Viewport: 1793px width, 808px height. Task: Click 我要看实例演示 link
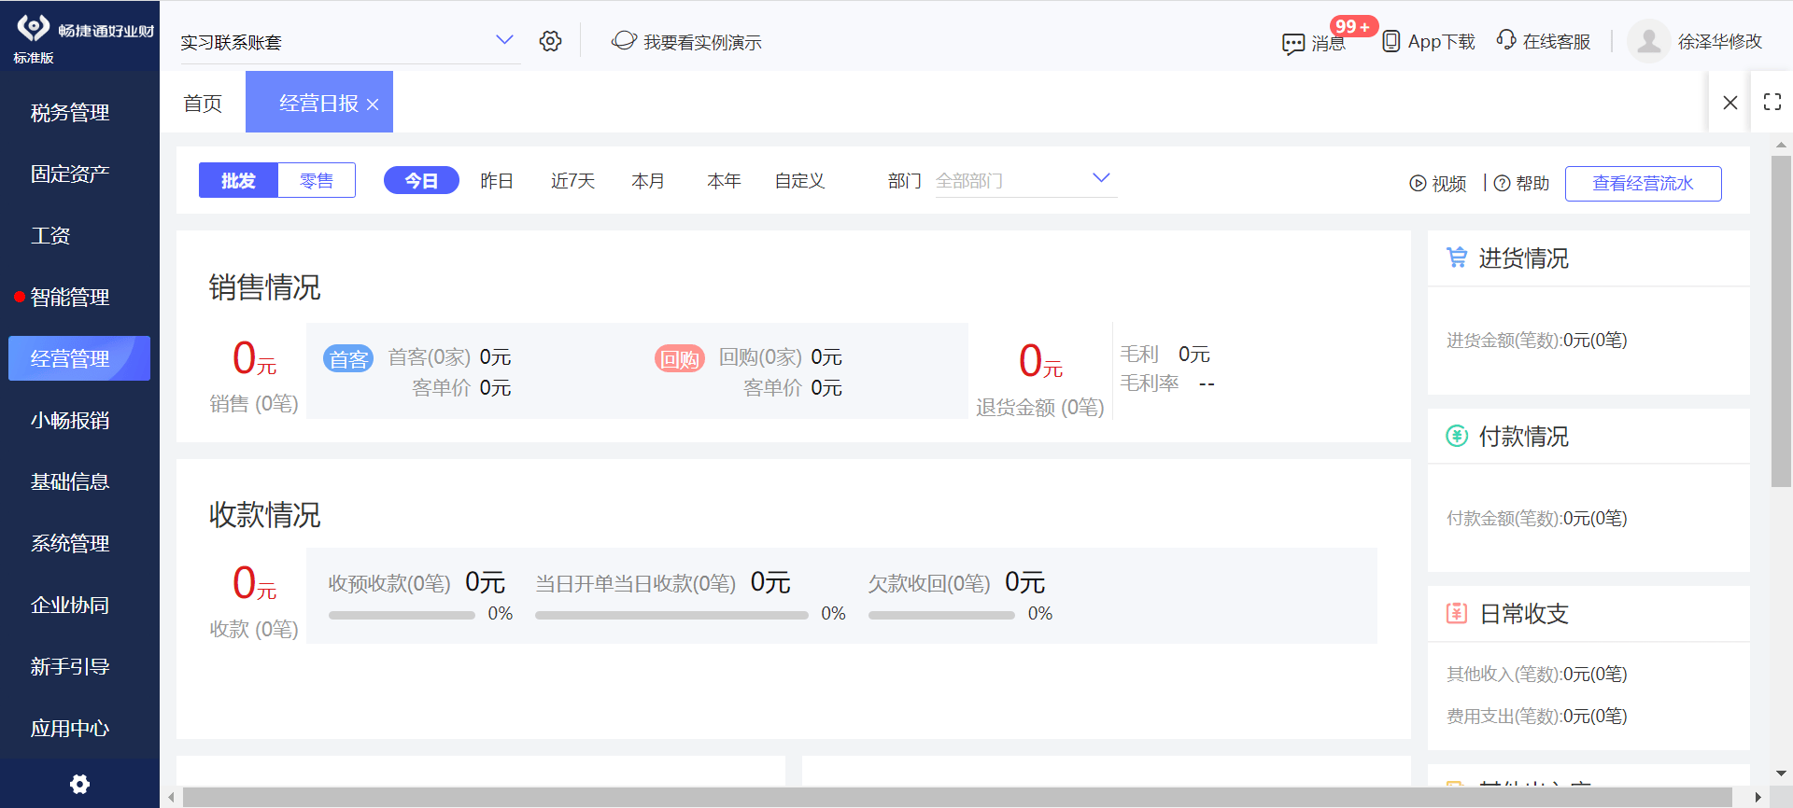pos(701,42)
